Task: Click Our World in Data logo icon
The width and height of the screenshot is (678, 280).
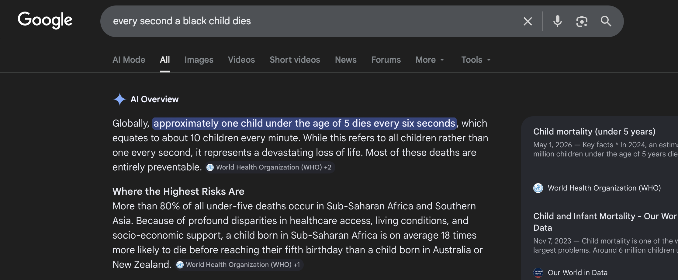Action: [538, 273]
